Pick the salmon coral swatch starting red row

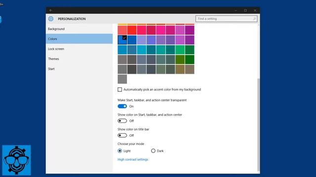122,30
